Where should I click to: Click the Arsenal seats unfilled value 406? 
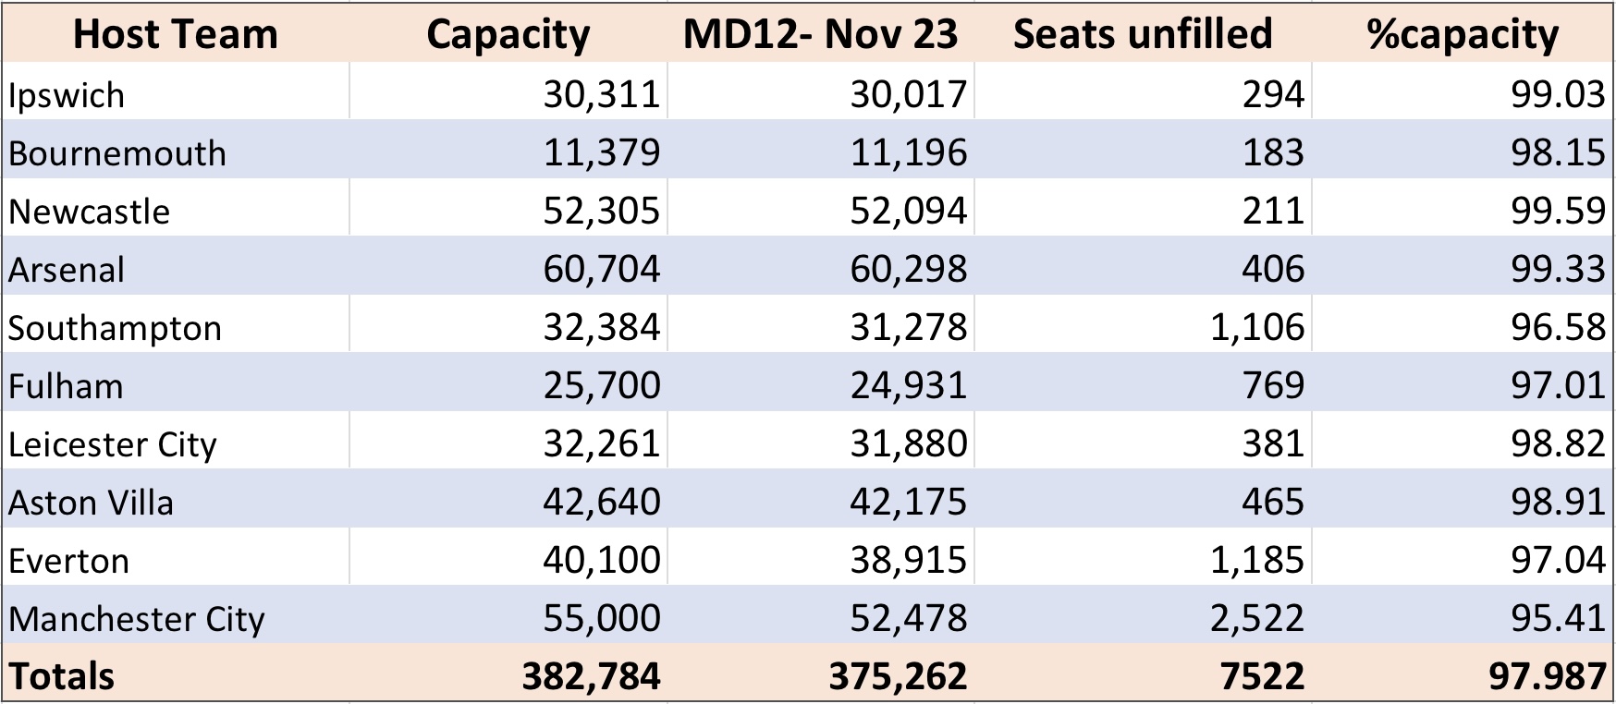(1143, 266)
